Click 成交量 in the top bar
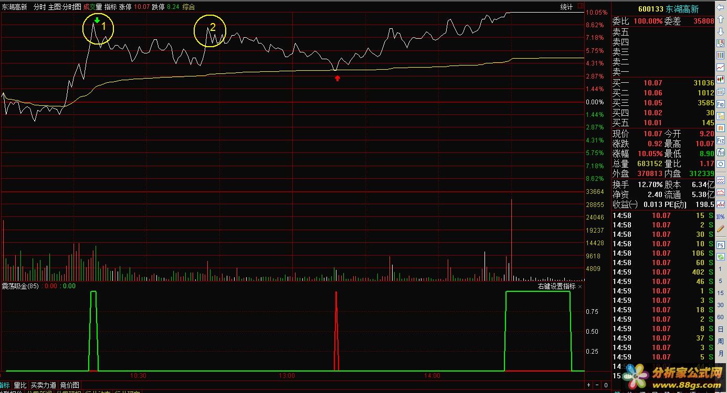This screenshot has height=393, width=727. (x=92, y=7)
